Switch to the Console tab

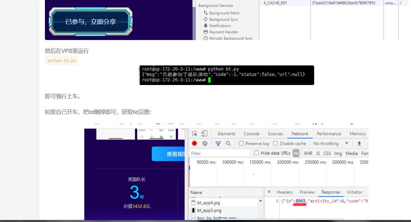(x=251, y=133)
